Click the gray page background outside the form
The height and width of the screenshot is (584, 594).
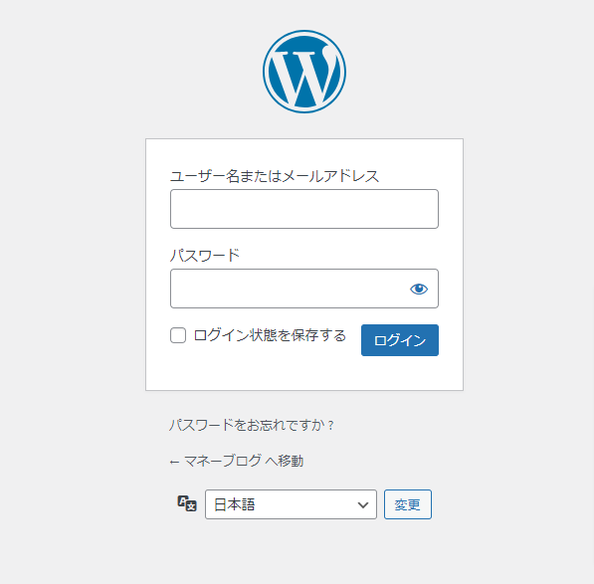tap(72, 265)
